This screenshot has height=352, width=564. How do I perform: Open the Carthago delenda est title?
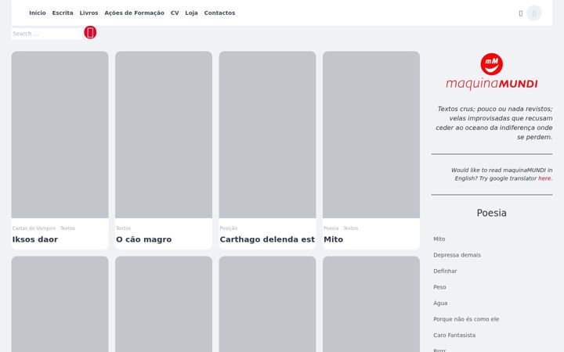click(x=267, y=239)
